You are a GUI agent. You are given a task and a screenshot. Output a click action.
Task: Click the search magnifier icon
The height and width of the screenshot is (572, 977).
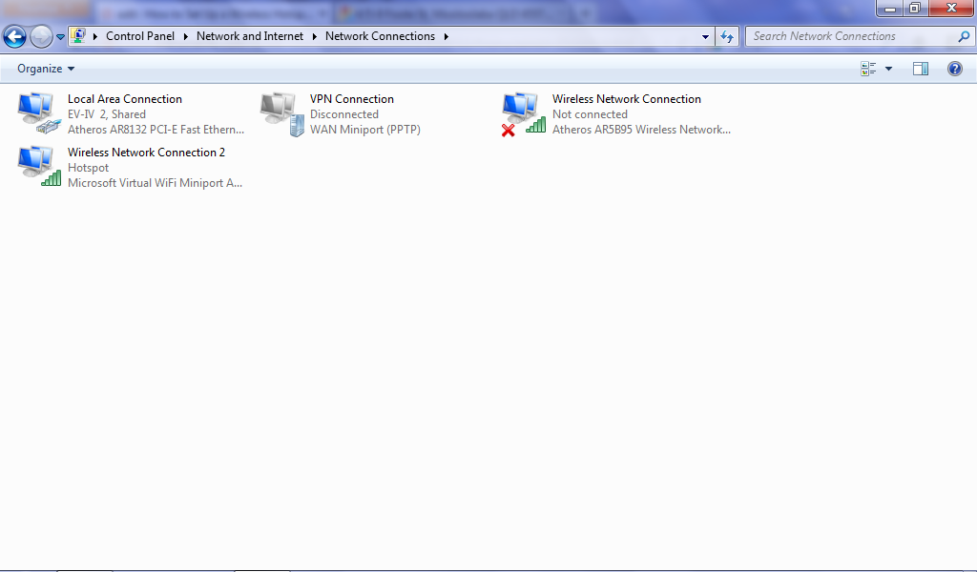[x=964, y=36]
